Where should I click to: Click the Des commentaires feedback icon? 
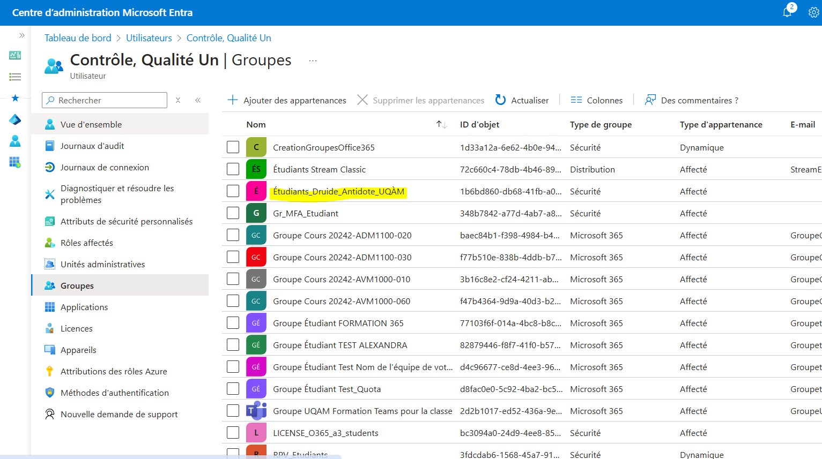[x=650, y=100]
